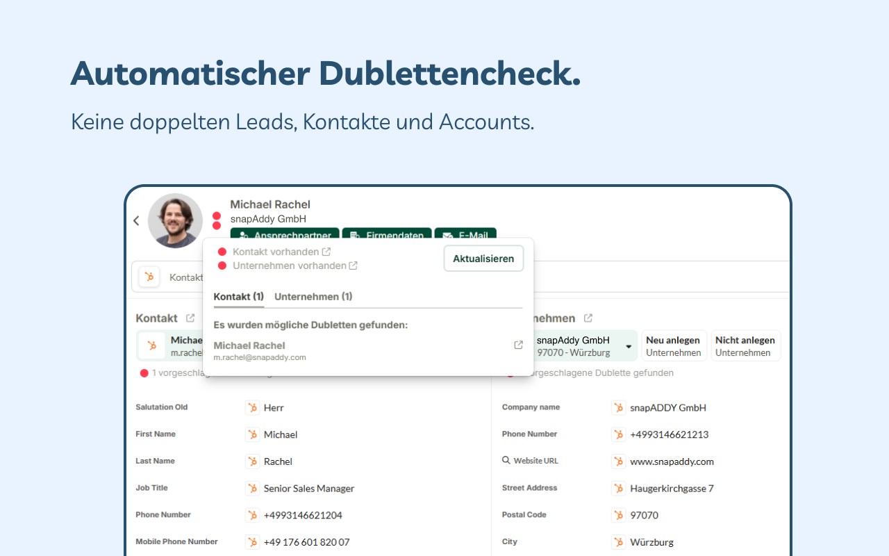Click HubSpot icon in Postal Code row

[x=618, y=516]
